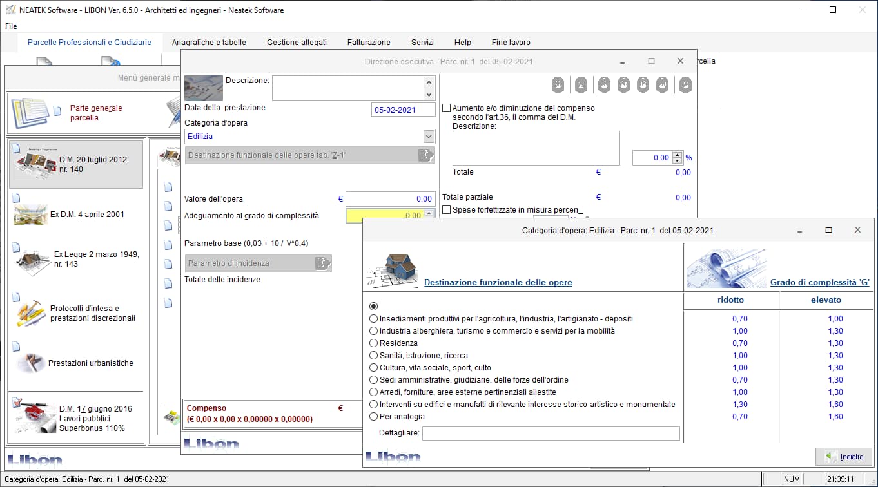Click the Parte generale parcella documents icon

30,113
